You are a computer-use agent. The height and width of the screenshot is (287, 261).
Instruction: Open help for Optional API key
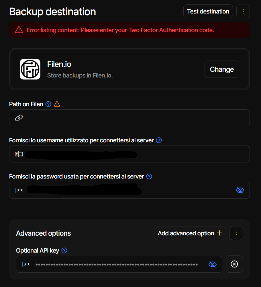(64, 251)
